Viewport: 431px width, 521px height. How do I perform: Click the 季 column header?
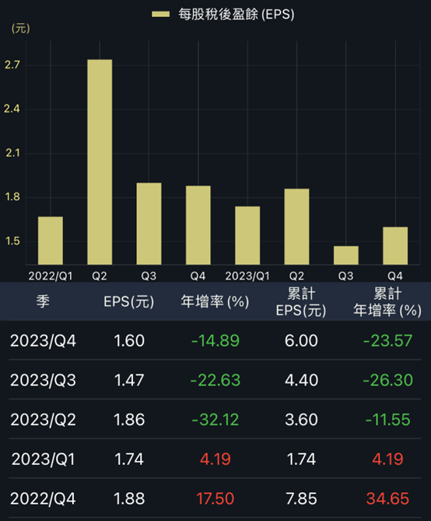[x=43, y=301]
